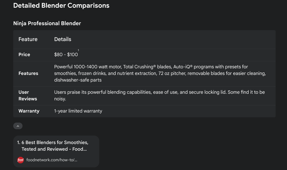Click the user reviews summary about noise
Viewport: 287px width, 170px height.
pyautogui.click(x=159, y=96)
